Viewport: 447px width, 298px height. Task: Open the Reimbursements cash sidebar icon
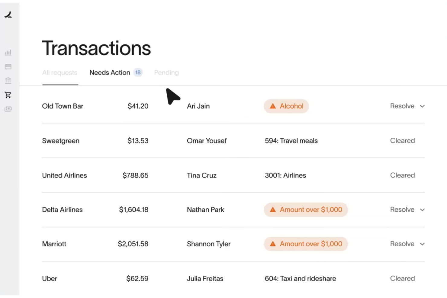tap(8, 109)
